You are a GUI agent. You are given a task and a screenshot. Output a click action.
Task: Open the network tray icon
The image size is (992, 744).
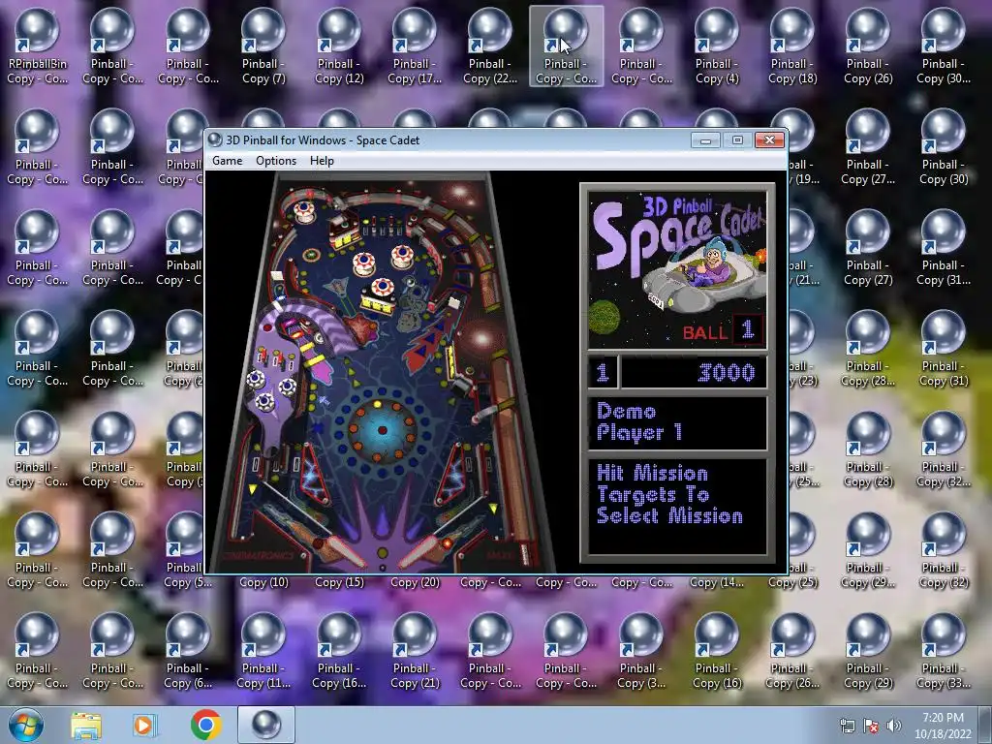point(847,726)
